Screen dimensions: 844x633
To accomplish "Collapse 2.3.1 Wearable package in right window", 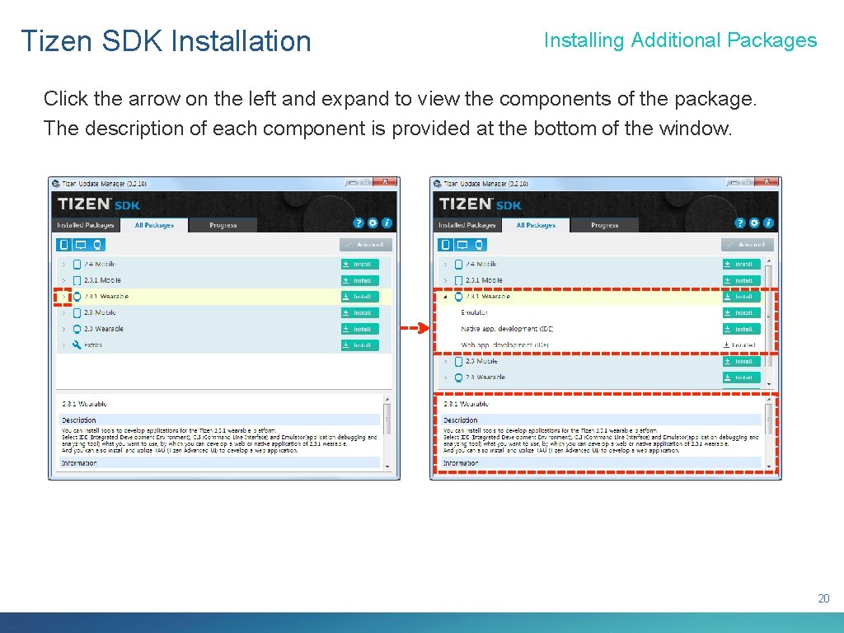I will [445, 297].
